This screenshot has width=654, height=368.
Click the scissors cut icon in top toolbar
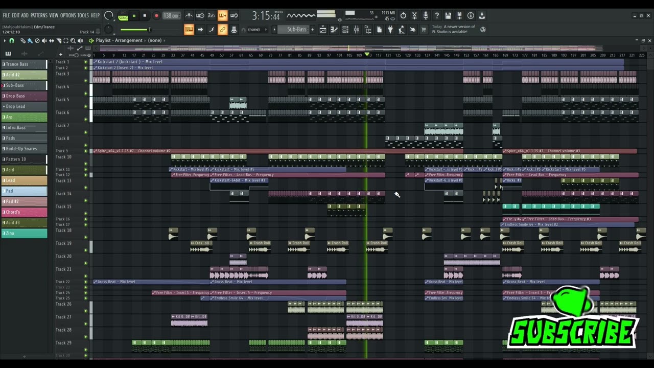pos(414,16)
